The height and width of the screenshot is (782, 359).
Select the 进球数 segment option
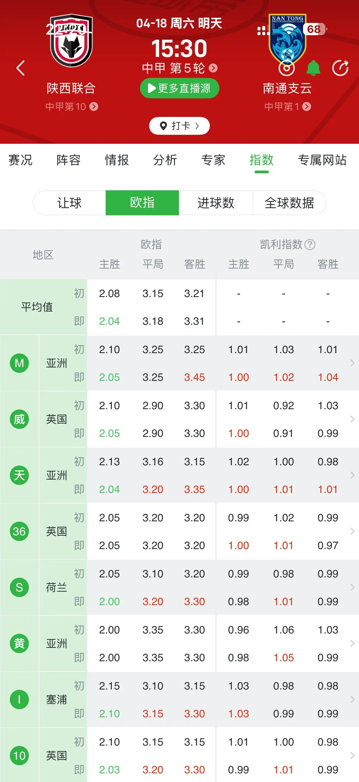[216, 203]
